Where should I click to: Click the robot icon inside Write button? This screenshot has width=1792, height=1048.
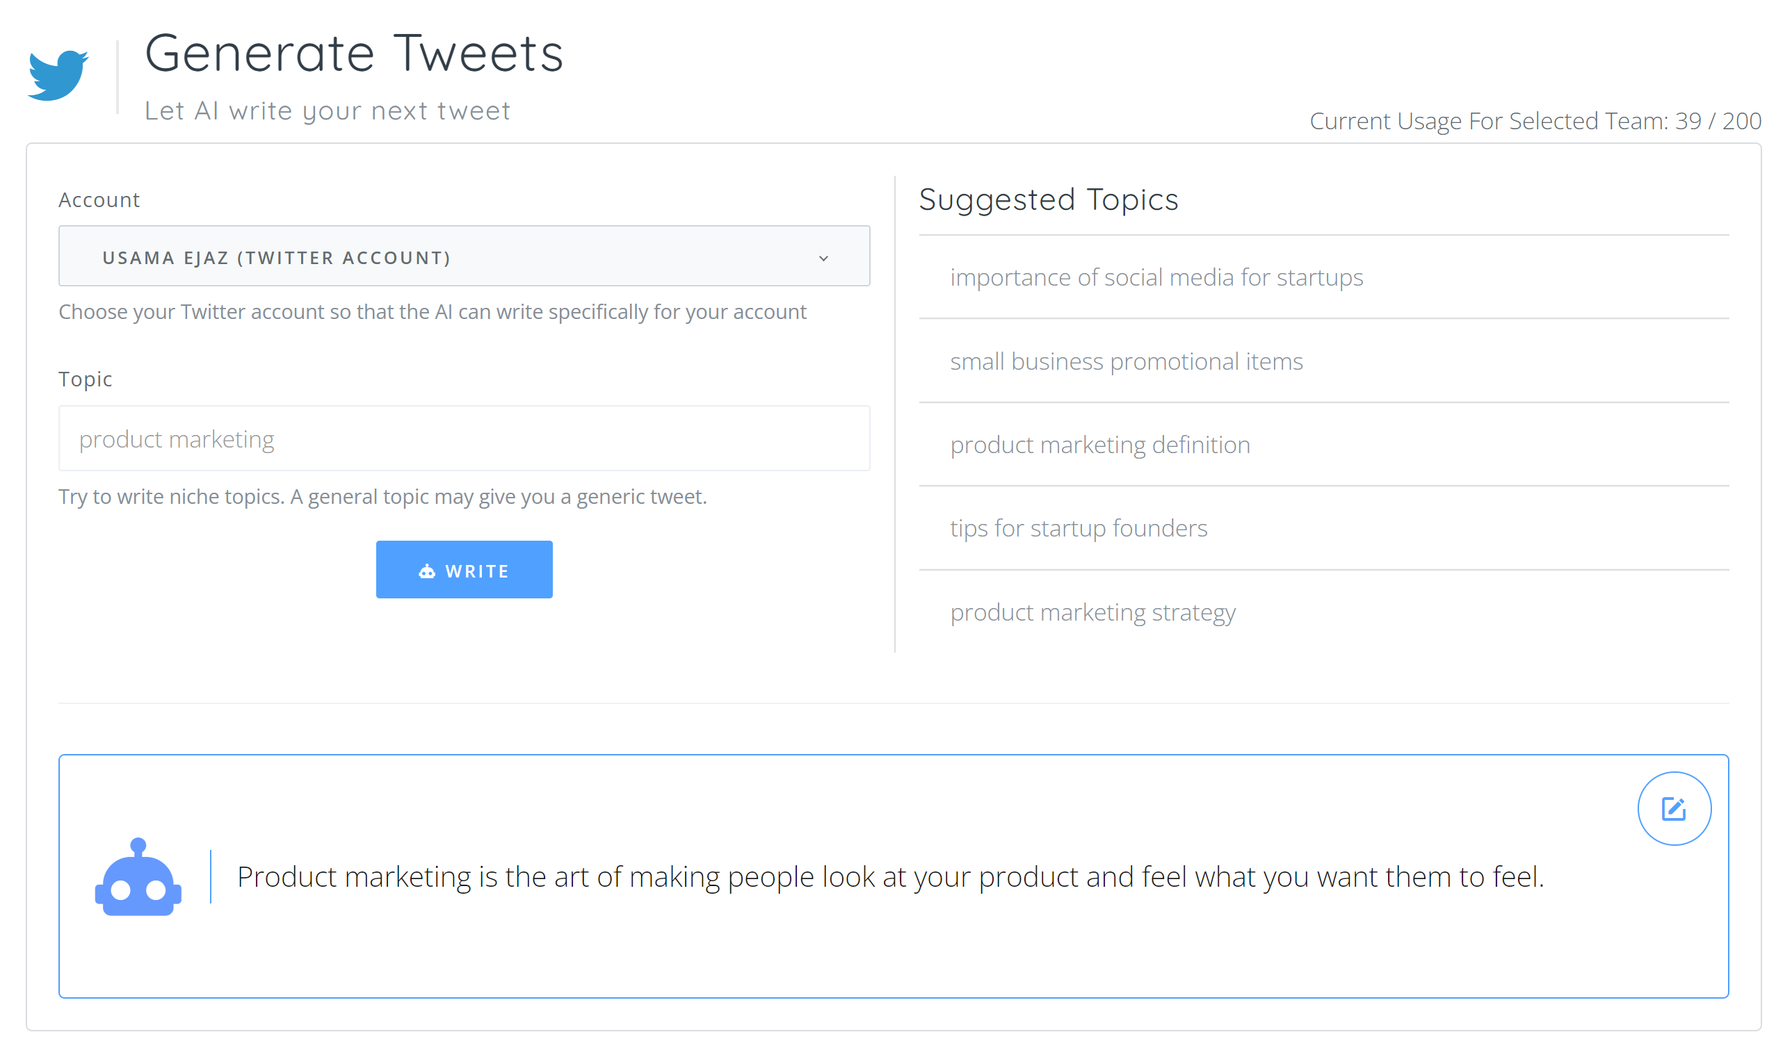click(x=427, y=571)
